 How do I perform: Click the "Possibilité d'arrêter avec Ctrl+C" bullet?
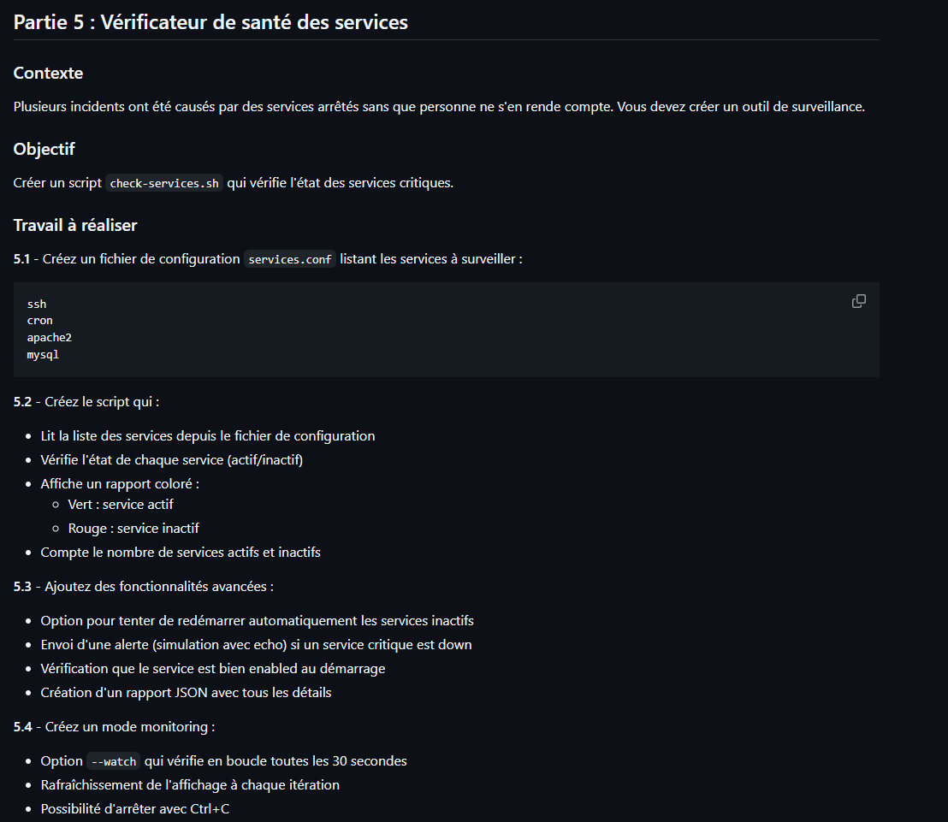coord(134,809)
